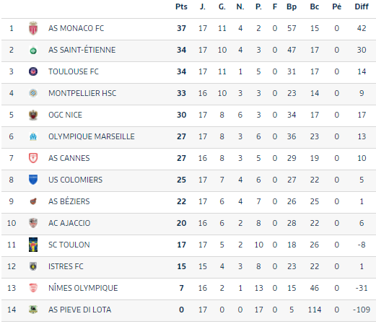Sort table by the Pts column header
376x324 pixels.
tap(181, 6)
